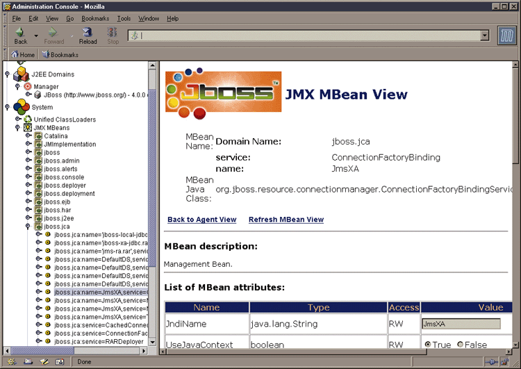Click the tree panel vertical scrollbar thumb

click(152, 177)
